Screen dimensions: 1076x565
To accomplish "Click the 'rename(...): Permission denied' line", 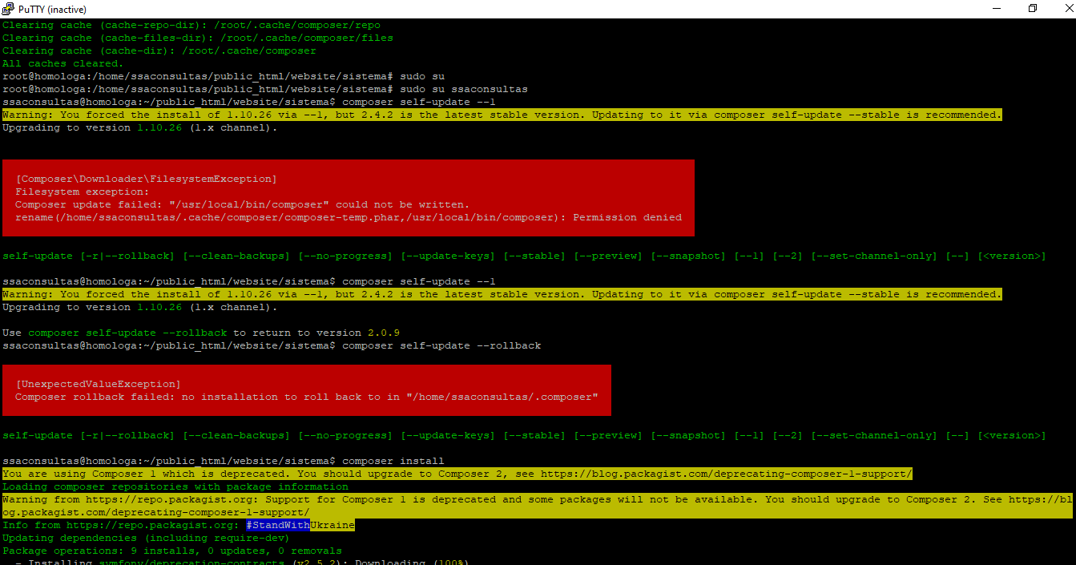I will 349,217.
